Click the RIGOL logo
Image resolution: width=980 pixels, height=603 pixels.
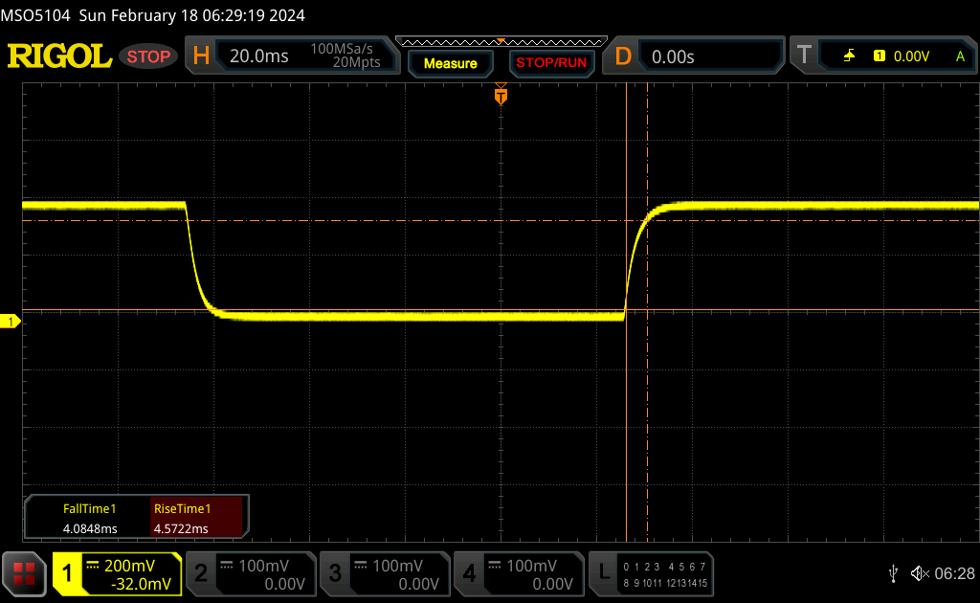59,56
